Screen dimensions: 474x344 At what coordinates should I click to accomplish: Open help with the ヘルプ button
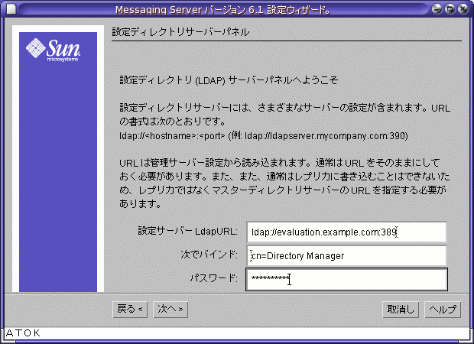pos(443,310)
